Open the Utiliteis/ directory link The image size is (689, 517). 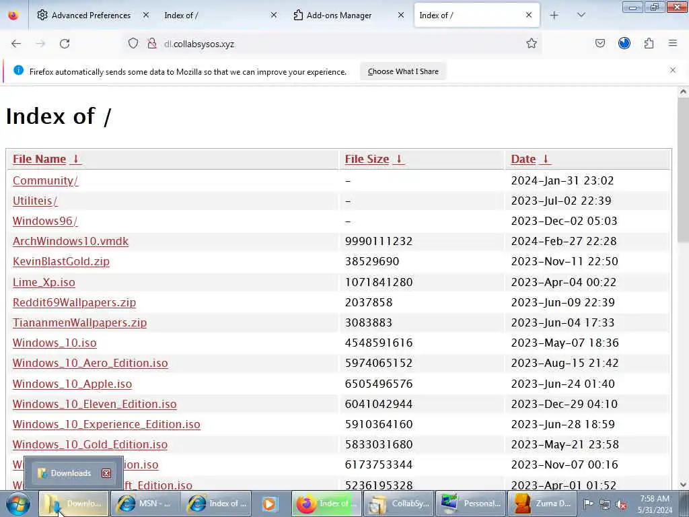click(x=35, y=201)
